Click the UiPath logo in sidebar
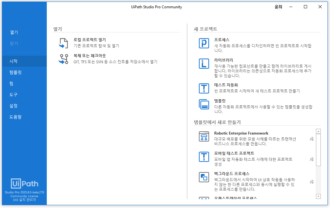 pos(25,184)
